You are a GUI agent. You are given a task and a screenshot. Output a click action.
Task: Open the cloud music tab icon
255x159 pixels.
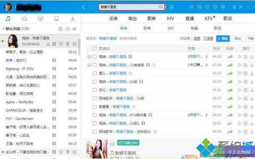point(24,19)
